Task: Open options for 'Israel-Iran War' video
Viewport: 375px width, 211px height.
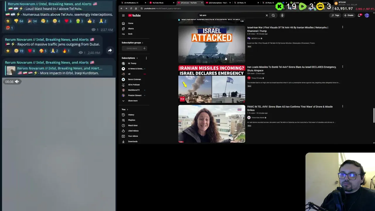Action: coord(342,27)
